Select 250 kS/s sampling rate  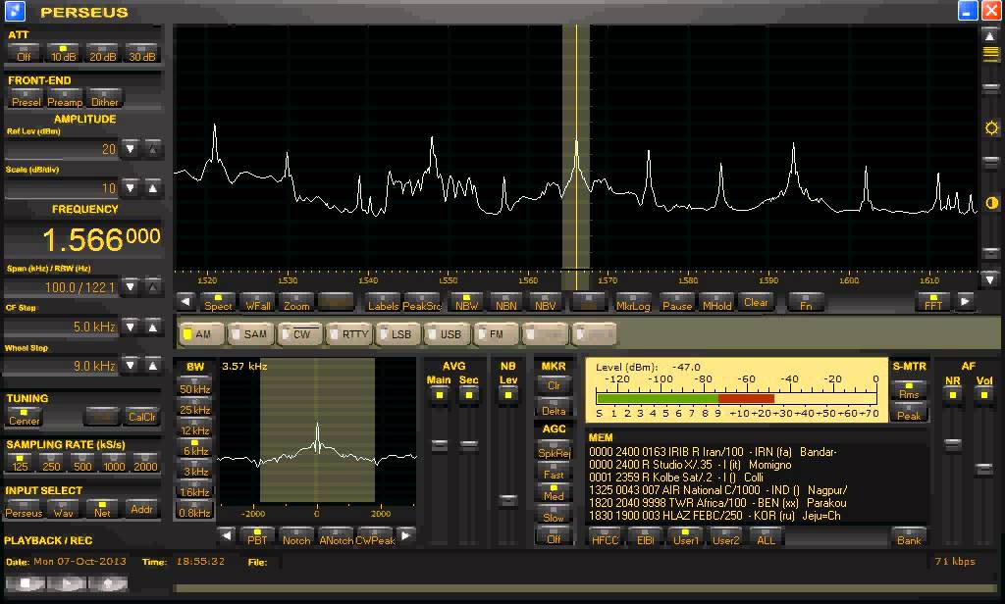point(51,463)
